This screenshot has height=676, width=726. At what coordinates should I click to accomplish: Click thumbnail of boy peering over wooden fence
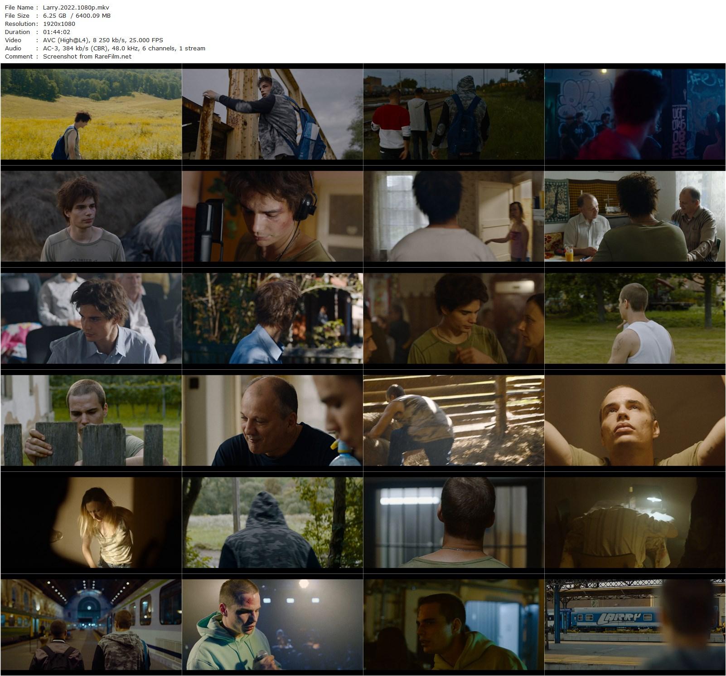pyautogui.click(x=91, y=420)
